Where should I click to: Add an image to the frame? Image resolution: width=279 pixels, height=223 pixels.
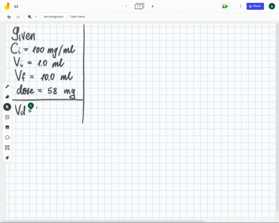[7, 127]
